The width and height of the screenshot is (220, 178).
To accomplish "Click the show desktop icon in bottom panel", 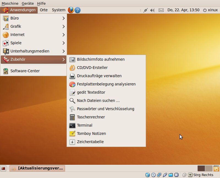I will (3, 168).
